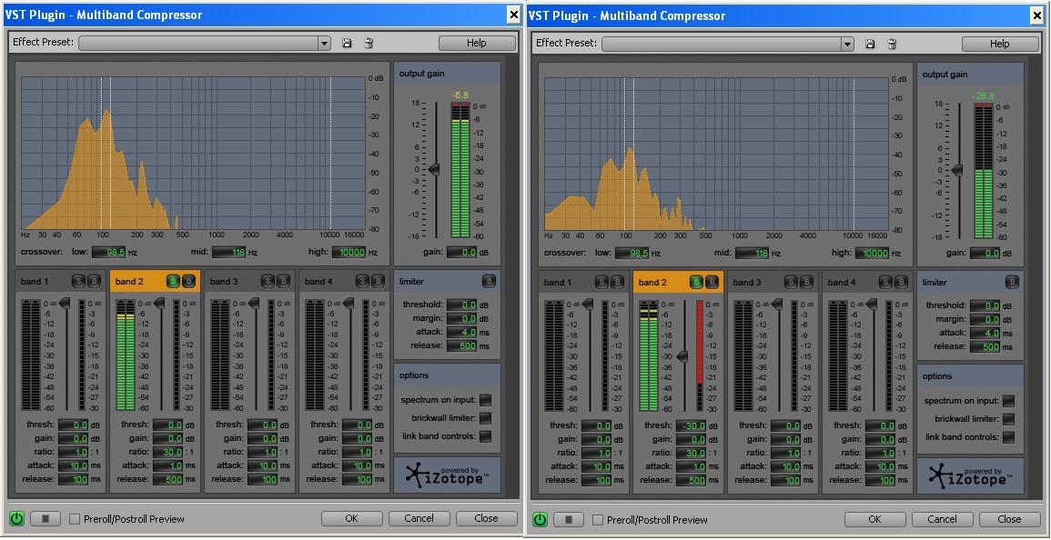Click the Help button in the left window
The height and width of the screenshot is (540, 1051).
coord(476,43)
